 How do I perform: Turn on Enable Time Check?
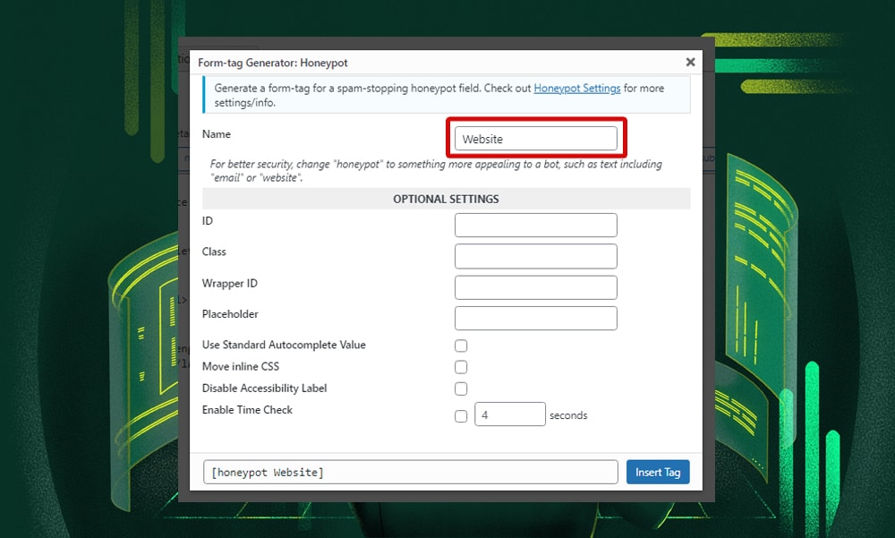[x=461, y=415]
